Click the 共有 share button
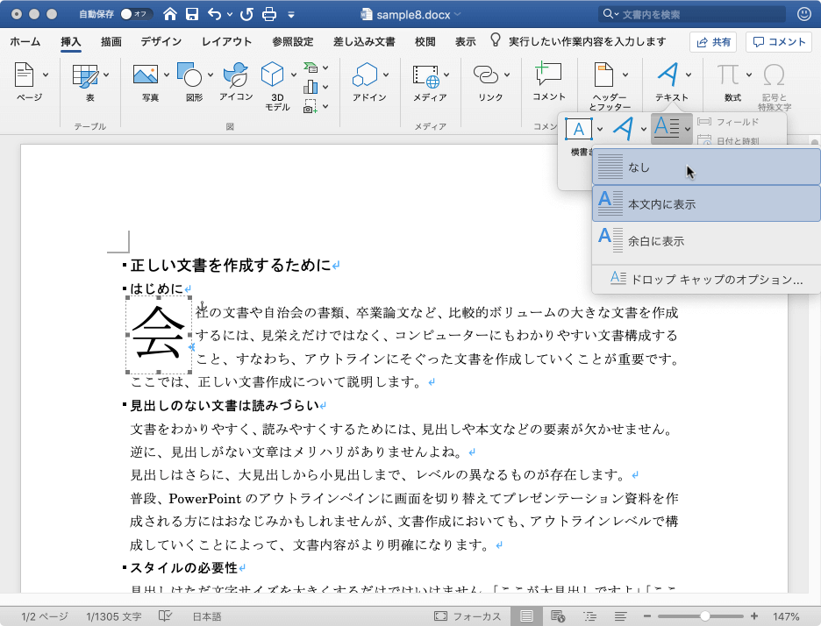 (713, 42)
